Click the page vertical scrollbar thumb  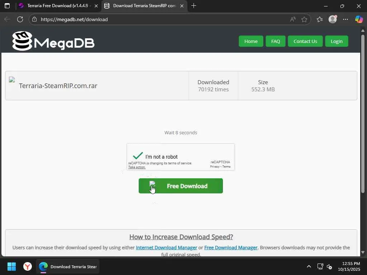[363, 114]
